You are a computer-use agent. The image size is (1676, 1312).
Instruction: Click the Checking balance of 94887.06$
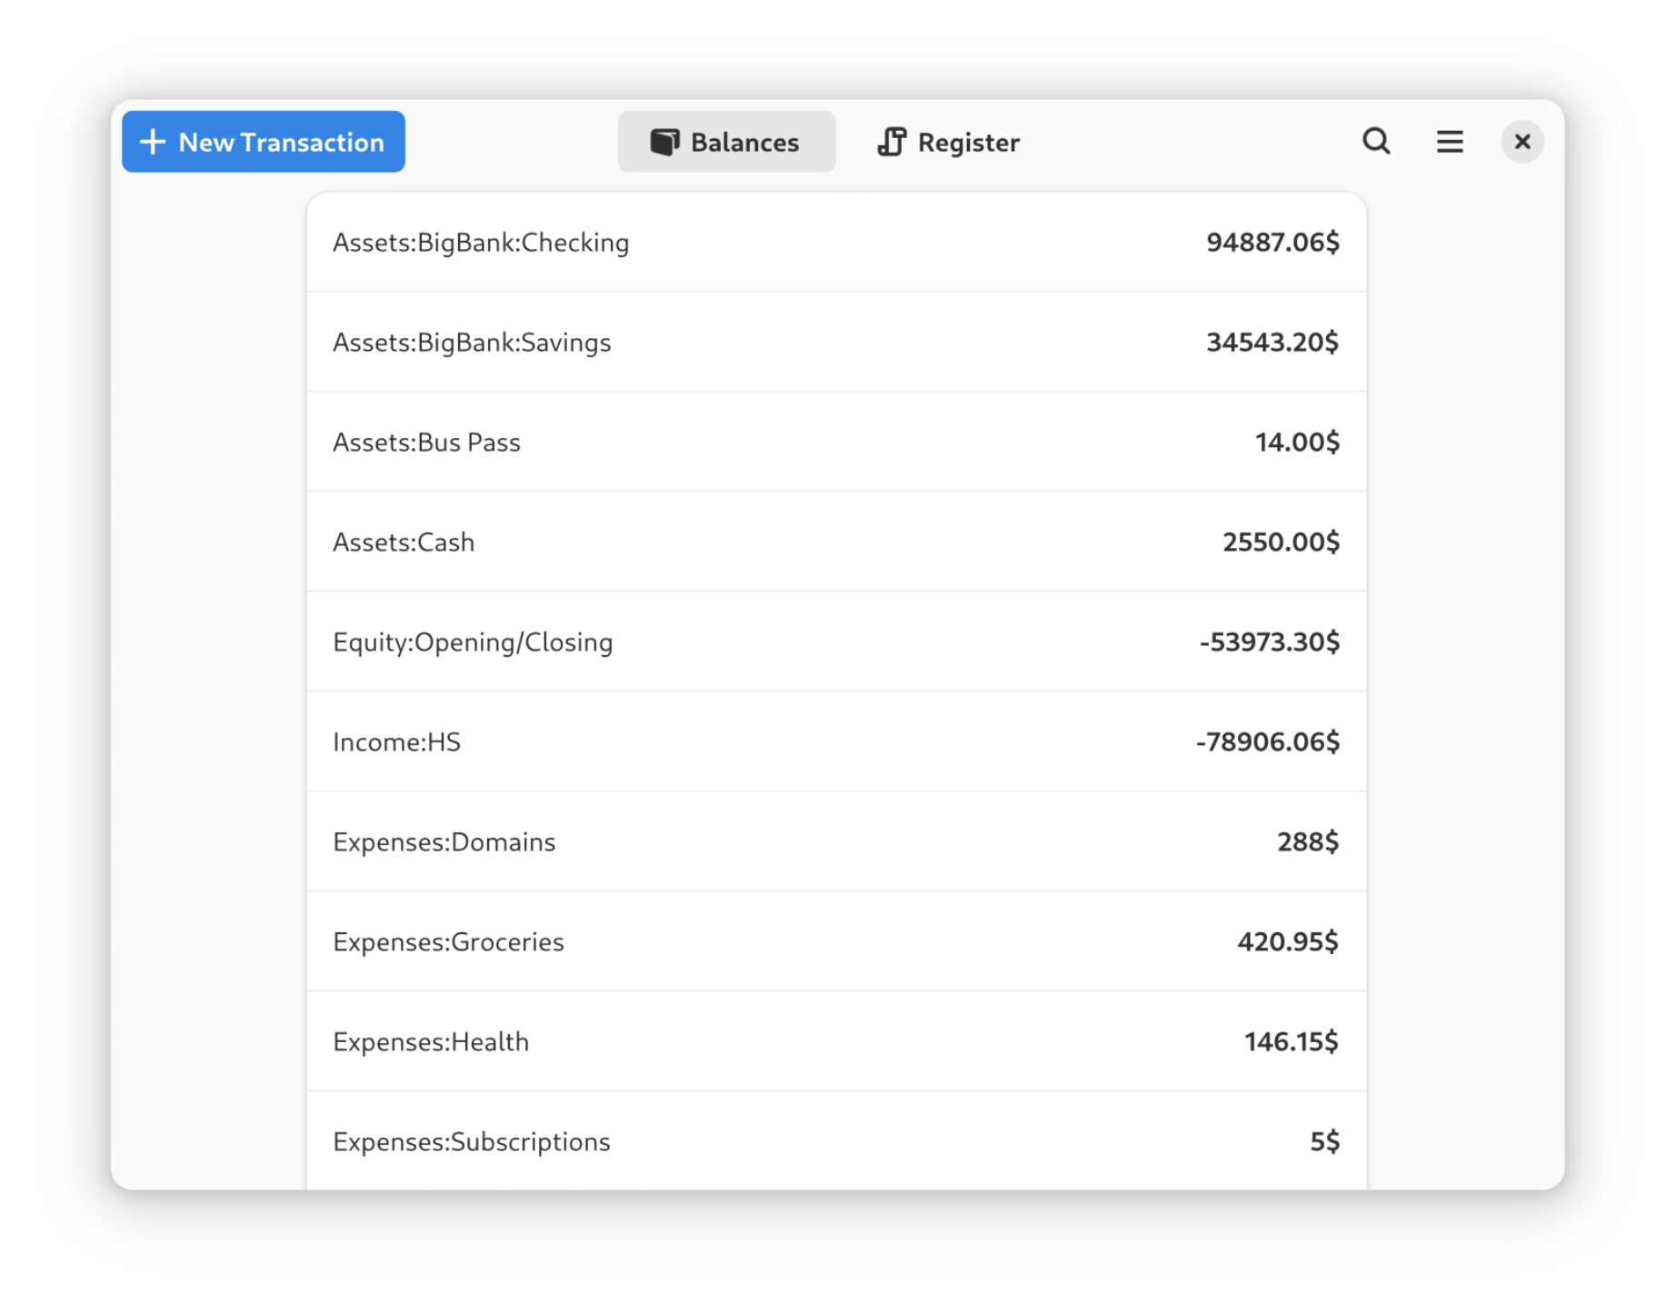coord(1272,243)
